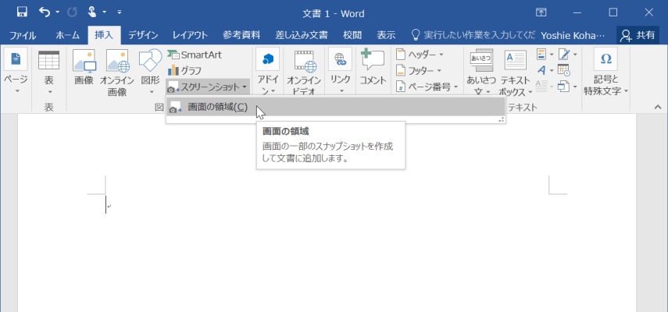The image size is (668, 312).
Task: Insert a グラフ chart
Action: click(184, 70)
